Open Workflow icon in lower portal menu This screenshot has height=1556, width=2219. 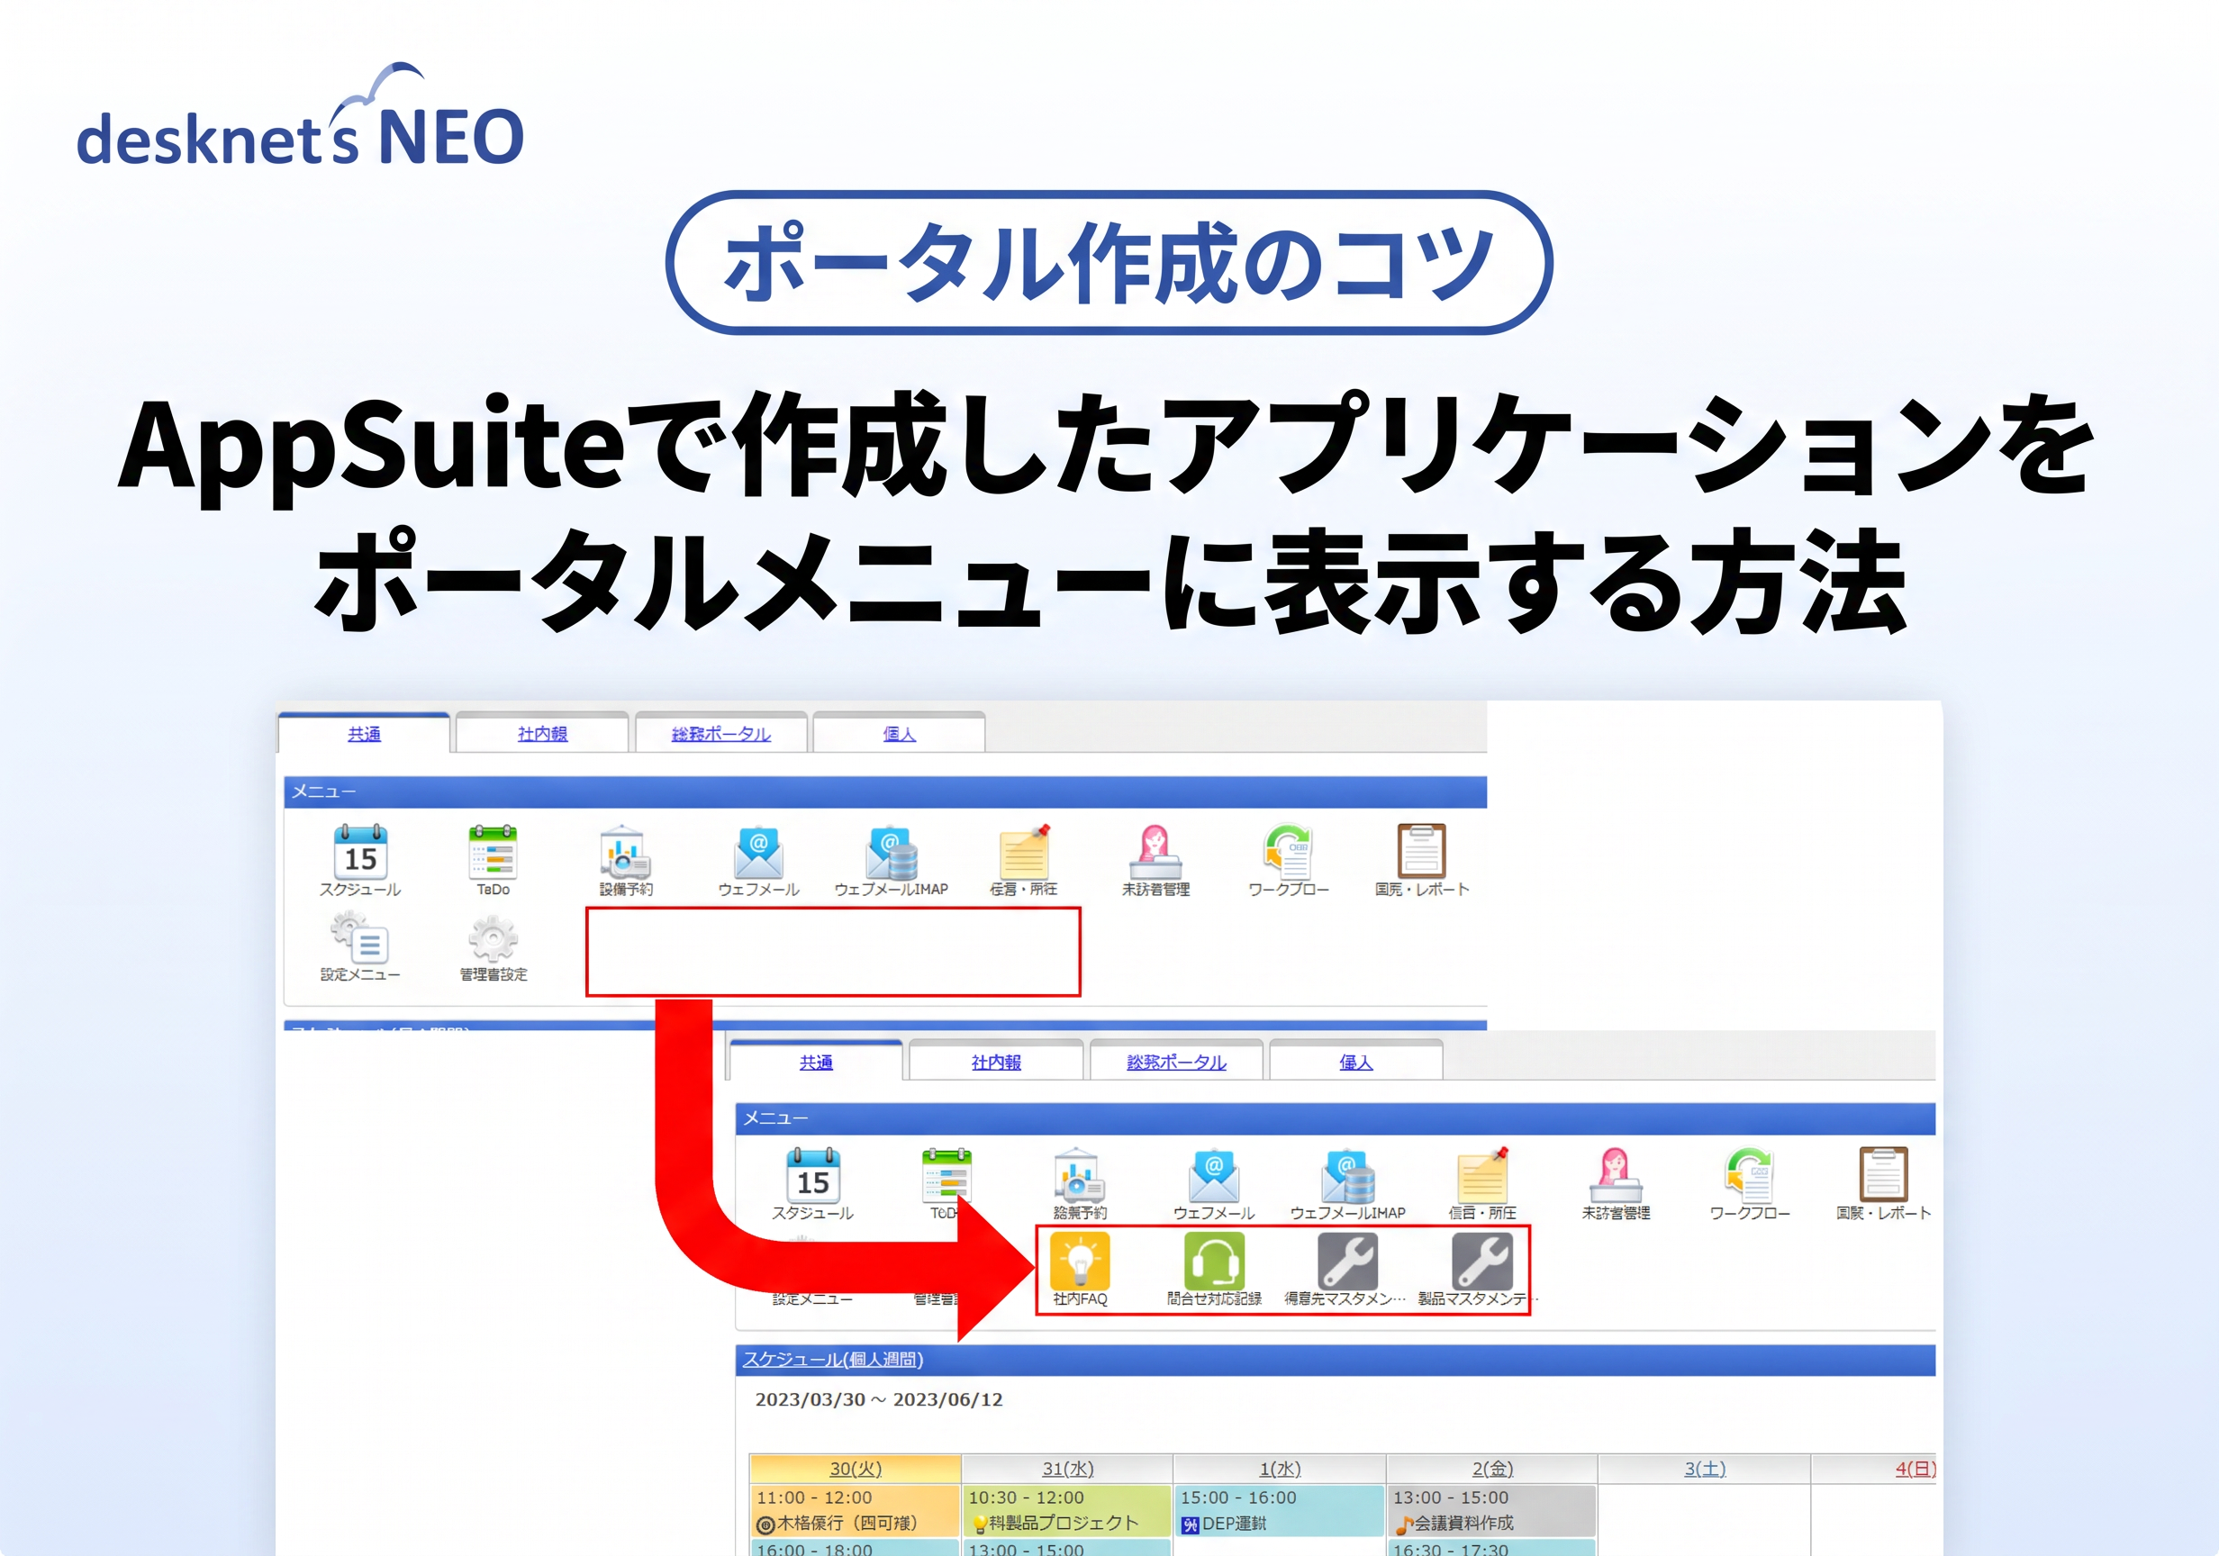click(1749, 1174)
